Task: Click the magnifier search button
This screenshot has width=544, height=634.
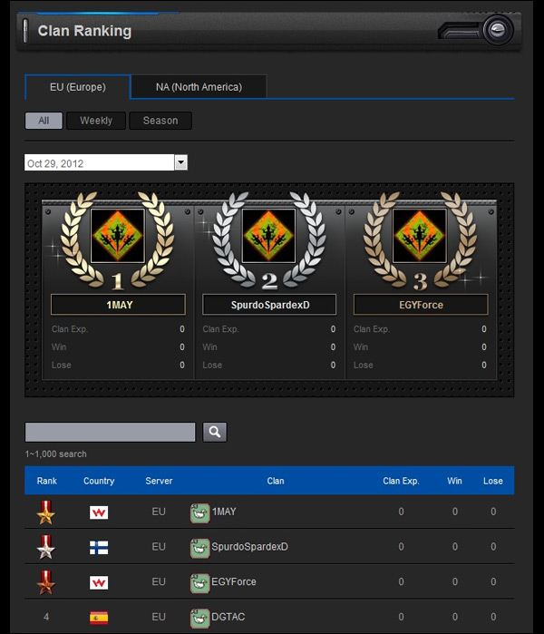Action: click(215, 432)
